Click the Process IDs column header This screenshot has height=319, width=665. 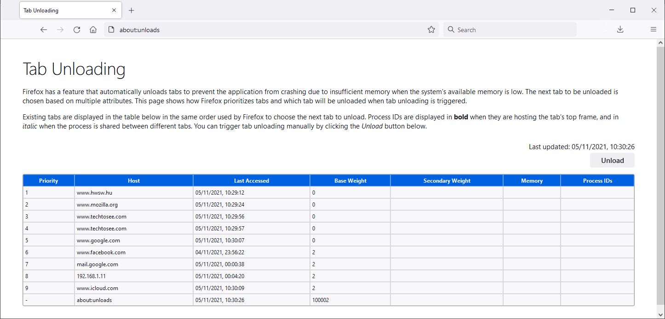597,180
